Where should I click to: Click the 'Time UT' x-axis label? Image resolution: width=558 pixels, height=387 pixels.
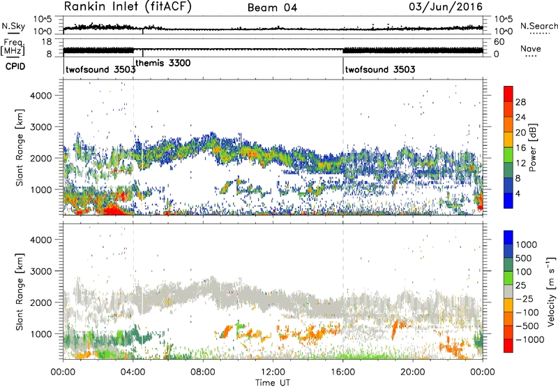[x=273, y=383]
